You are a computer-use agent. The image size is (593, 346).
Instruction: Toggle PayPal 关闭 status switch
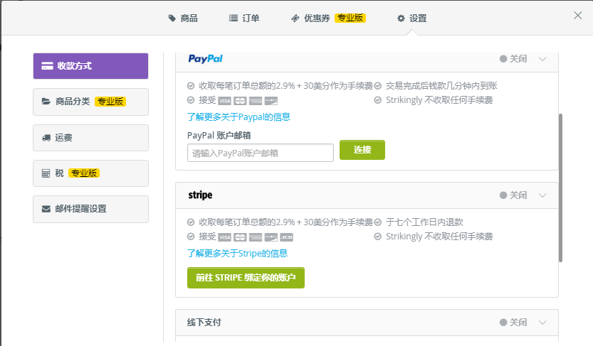[513, 59]
